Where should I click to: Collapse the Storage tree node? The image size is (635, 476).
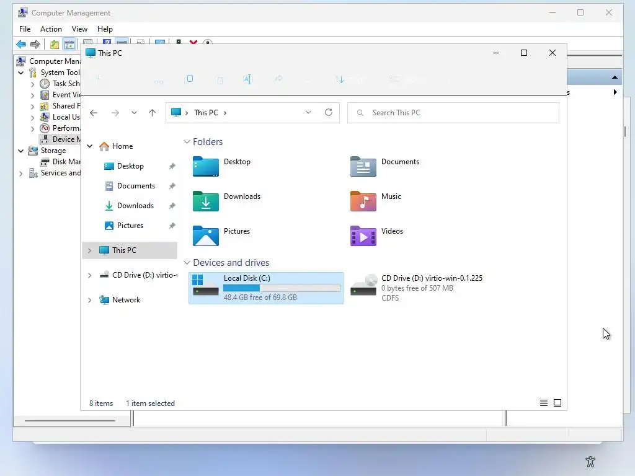tap(20, 151)
